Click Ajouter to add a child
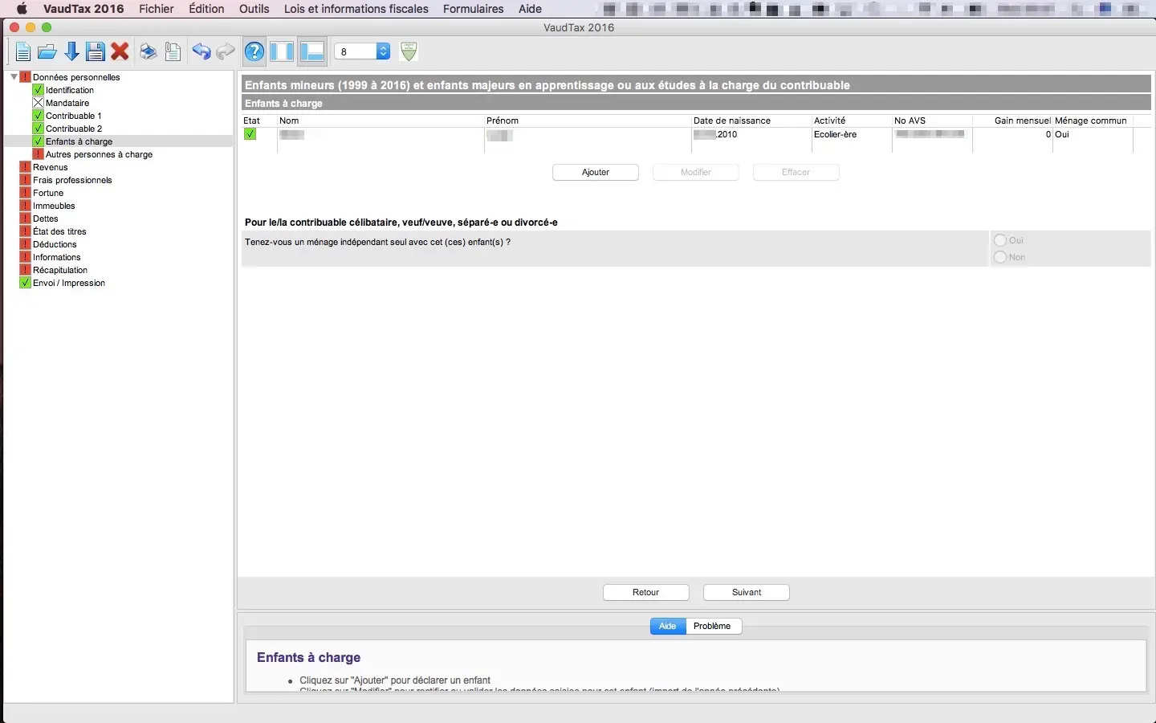 pyautogui.click(x=596, y=172)
